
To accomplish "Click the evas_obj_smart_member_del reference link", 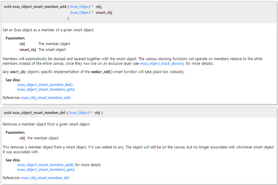I will coord(45,178).
